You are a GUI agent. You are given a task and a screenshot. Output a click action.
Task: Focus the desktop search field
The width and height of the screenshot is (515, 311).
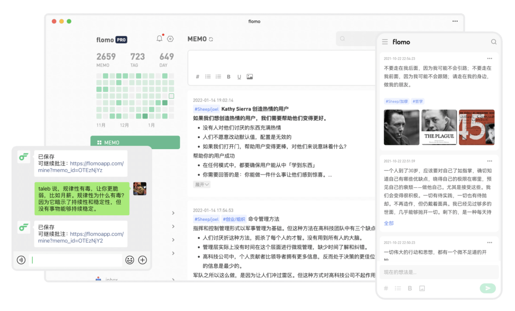356,39
